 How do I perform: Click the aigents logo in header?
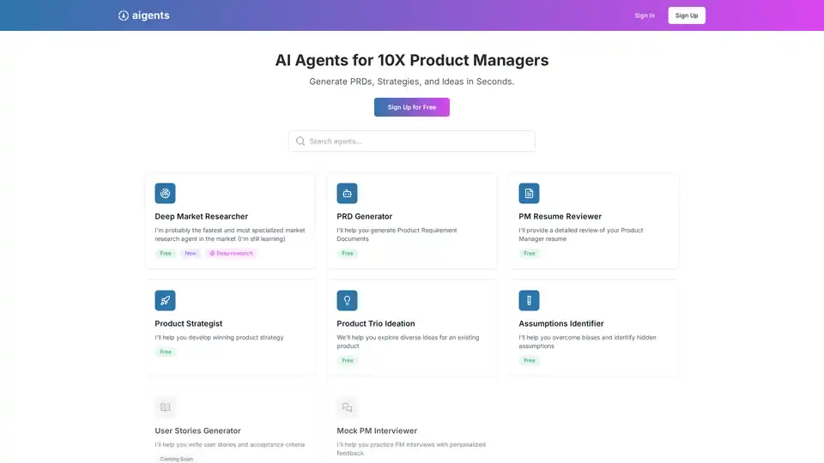click(x=144, y=15)
